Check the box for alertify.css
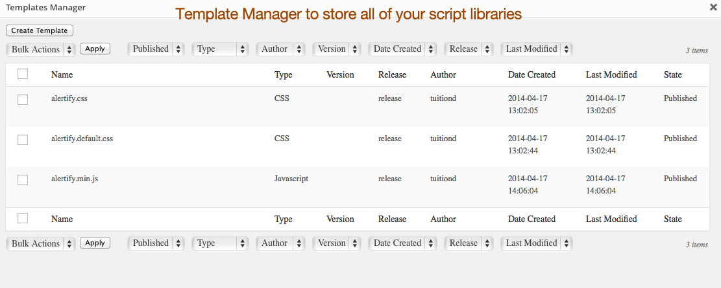721x288 pixels. pyautogui.click(x=23, y=100)
